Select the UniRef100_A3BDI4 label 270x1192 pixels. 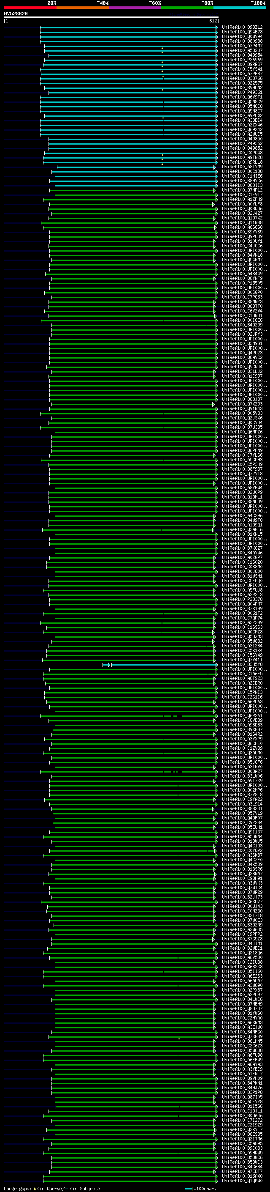[242, 121]
